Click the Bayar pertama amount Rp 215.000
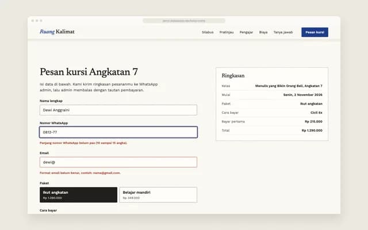 (313, 121)
